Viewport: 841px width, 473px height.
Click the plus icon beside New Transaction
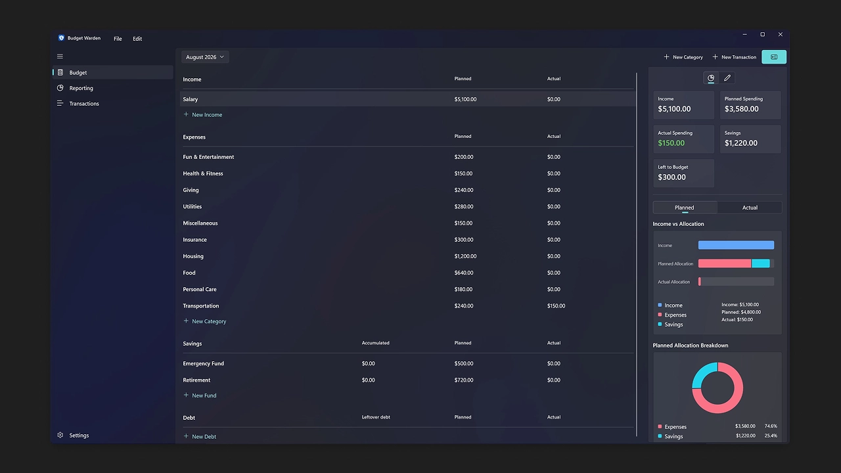tap(716, 57)
